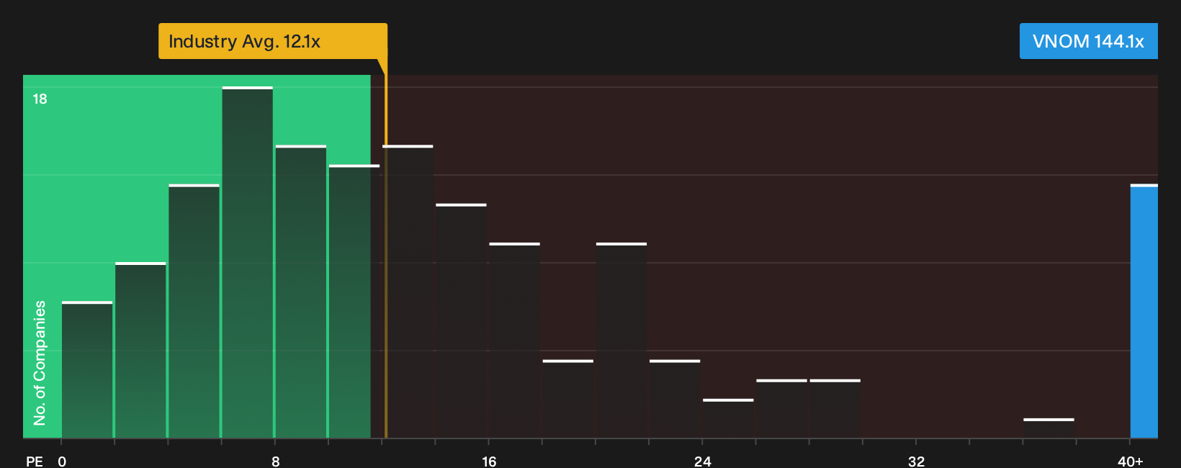Screen dimensions: 1181x468
Task: Click the Industry Avg. 12.1x label
Action: pos(273,41)
